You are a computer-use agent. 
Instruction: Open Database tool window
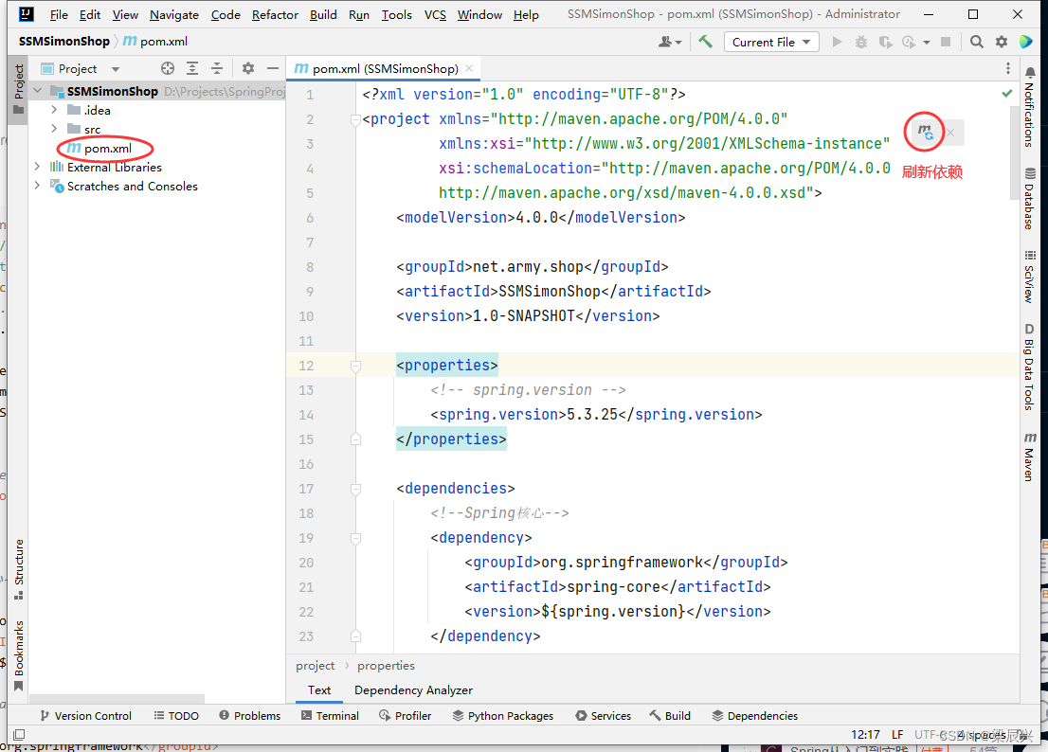tap(1029, 198)
